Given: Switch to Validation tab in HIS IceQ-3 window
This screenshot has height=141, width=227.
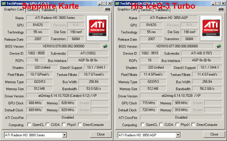Looking at the screenshot, I should pos(162,10).
